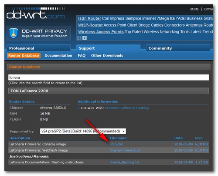Click 'LaFonera Documentation: Flashing instructions' description
The height and width of the screenshot is (176, 218).
click(46, 162)
